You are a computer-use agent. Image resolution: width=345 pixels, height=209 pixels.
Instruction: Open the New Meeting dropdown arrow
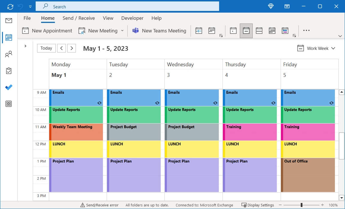(x=123, y=30)
